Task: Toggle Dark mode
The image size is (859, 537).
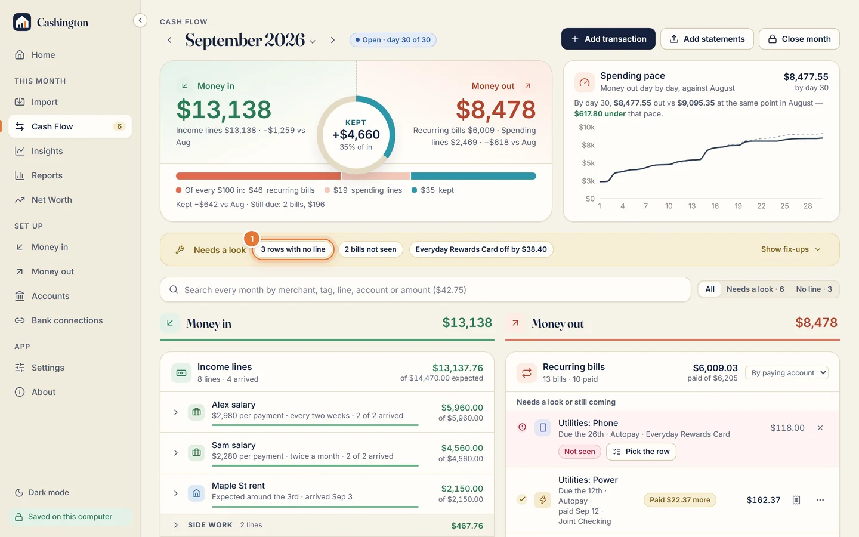Action: [x=42, y=493]
